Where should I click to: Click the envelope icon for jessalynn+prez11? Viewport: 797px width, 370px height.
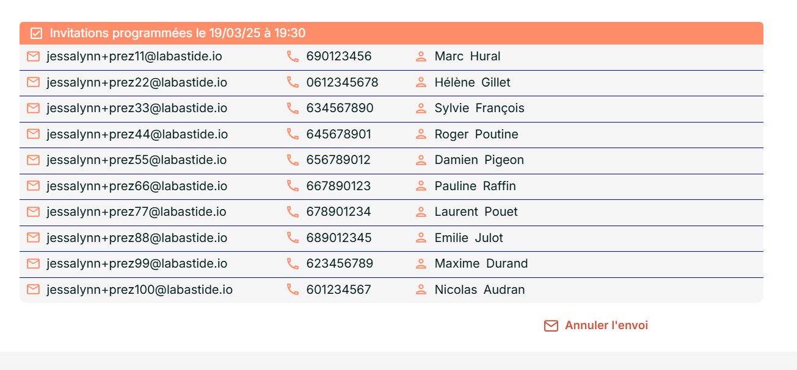34,57
